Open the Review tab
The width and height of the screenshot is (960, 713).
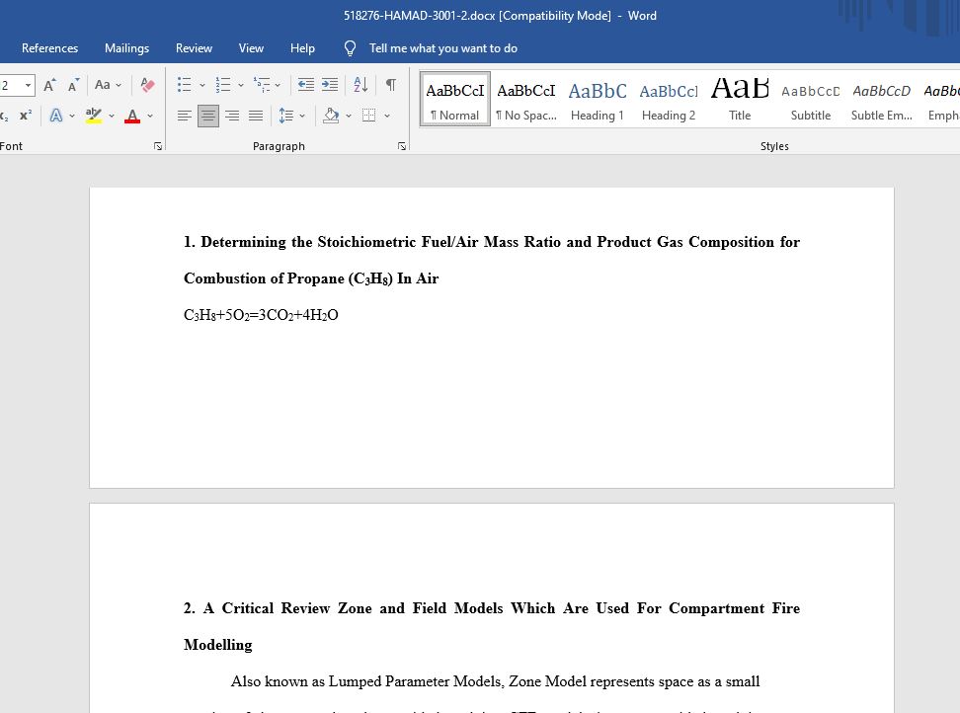pos(195,48)
